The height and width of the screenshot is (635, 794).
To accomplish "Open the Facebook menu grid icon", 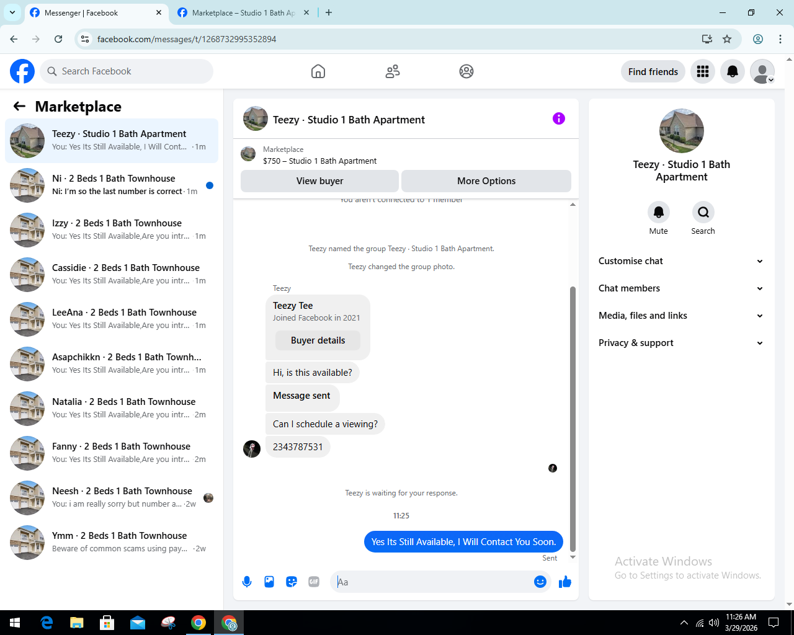I will click(x=703, y=71).
